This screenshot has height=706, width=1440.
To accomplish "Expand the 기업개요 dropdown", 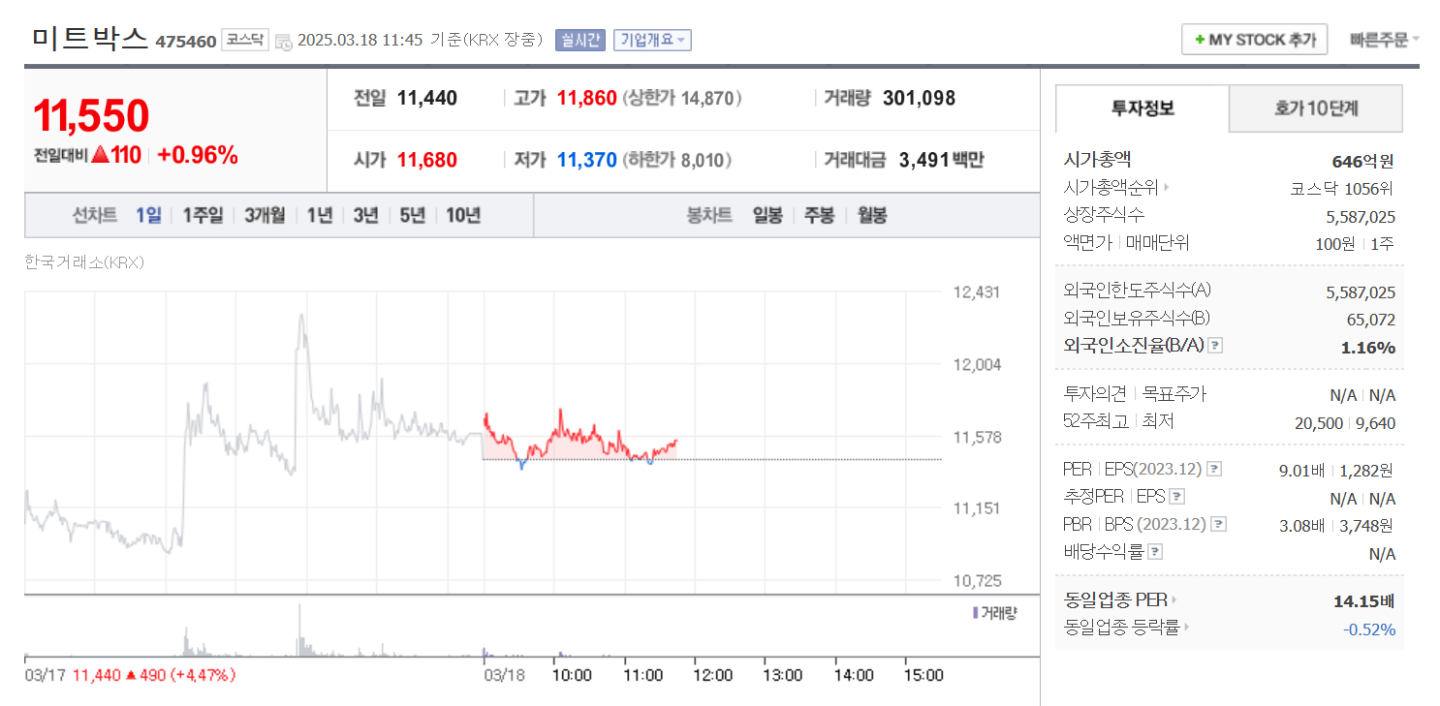I will pyautogui.click(x=651, y=40).
